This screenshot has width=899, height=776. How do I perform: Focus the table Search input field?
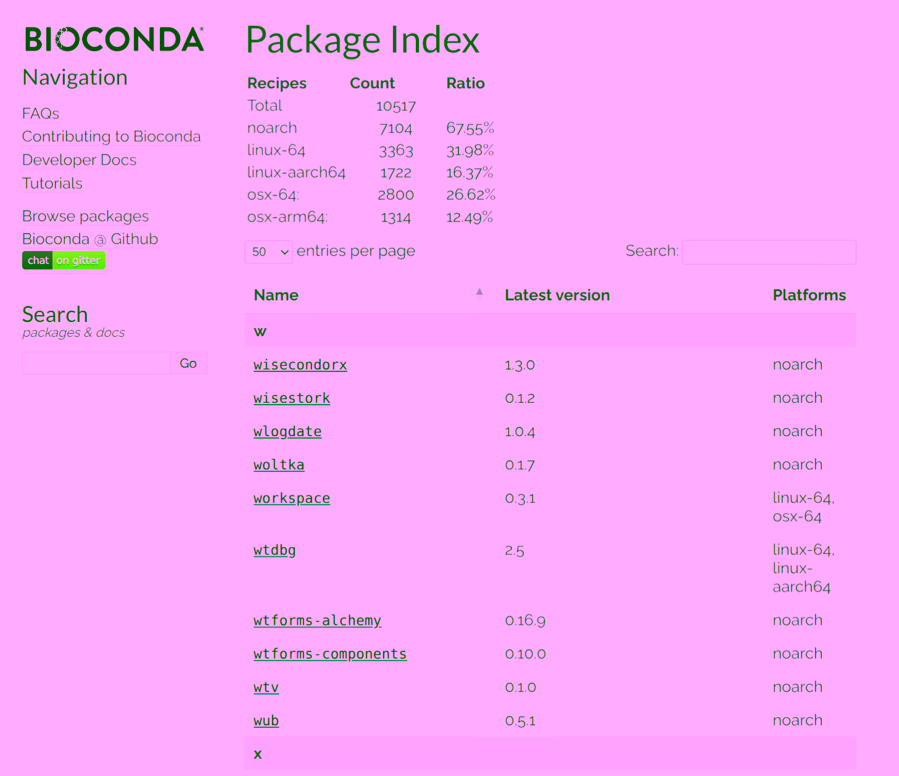point(769,252)
